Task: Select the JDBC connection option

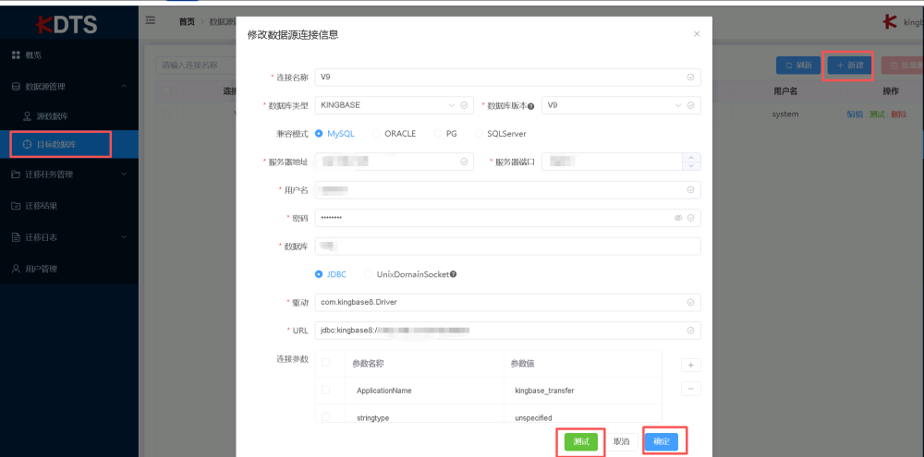Action: pos(331,274)
